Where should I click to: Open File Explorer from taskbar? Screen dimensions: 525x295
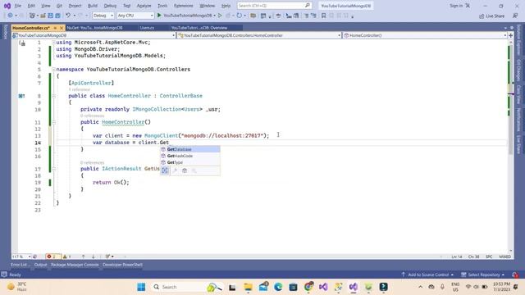248,287
